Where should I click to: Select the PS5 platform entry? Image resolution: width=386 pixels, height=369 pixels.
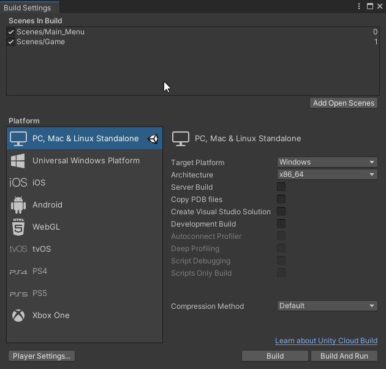tap(85, 293)
